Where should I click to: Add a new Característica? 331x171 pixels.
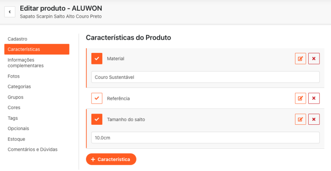click(111, 159)
